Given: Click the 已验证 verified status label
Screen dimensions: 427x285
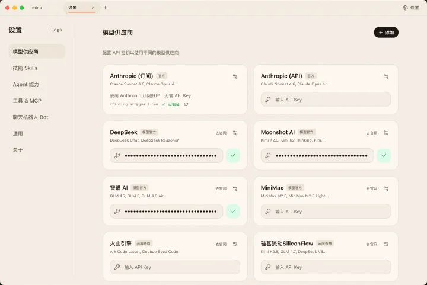Looking at the screenshot, I should (173, 104).
